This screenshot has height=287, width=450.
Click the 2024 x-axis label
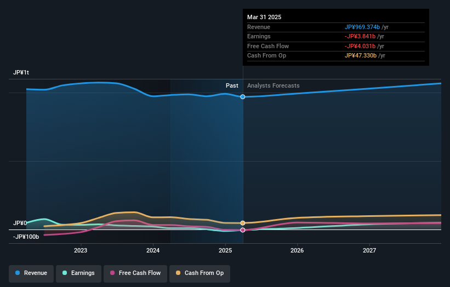tap(153, 251)
